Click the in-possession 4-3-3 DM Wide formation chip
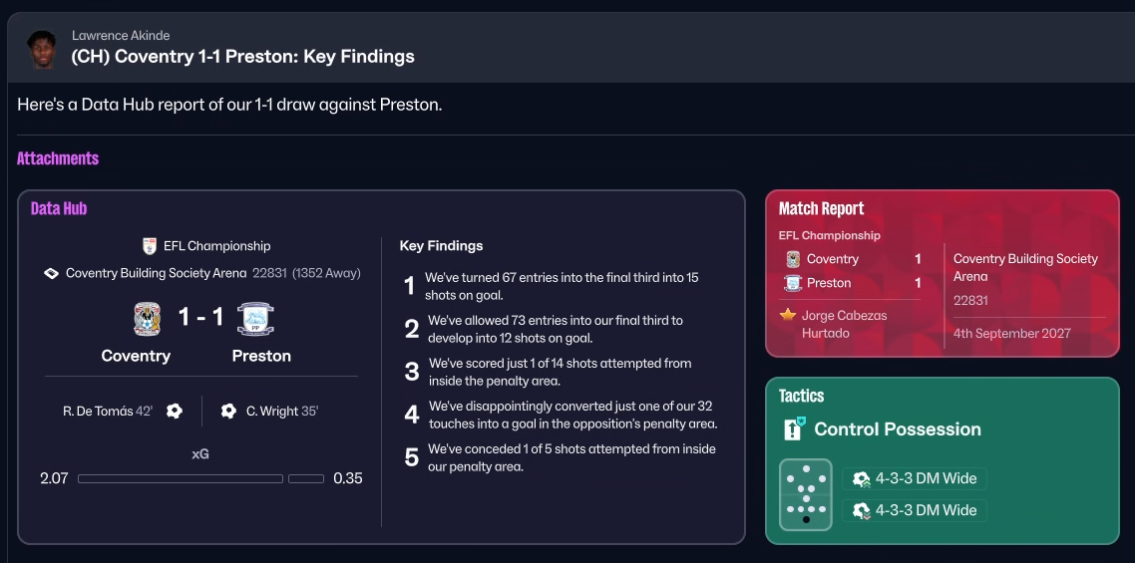The width and height of the screenshot is (1135, 563). tap(915, 479)
